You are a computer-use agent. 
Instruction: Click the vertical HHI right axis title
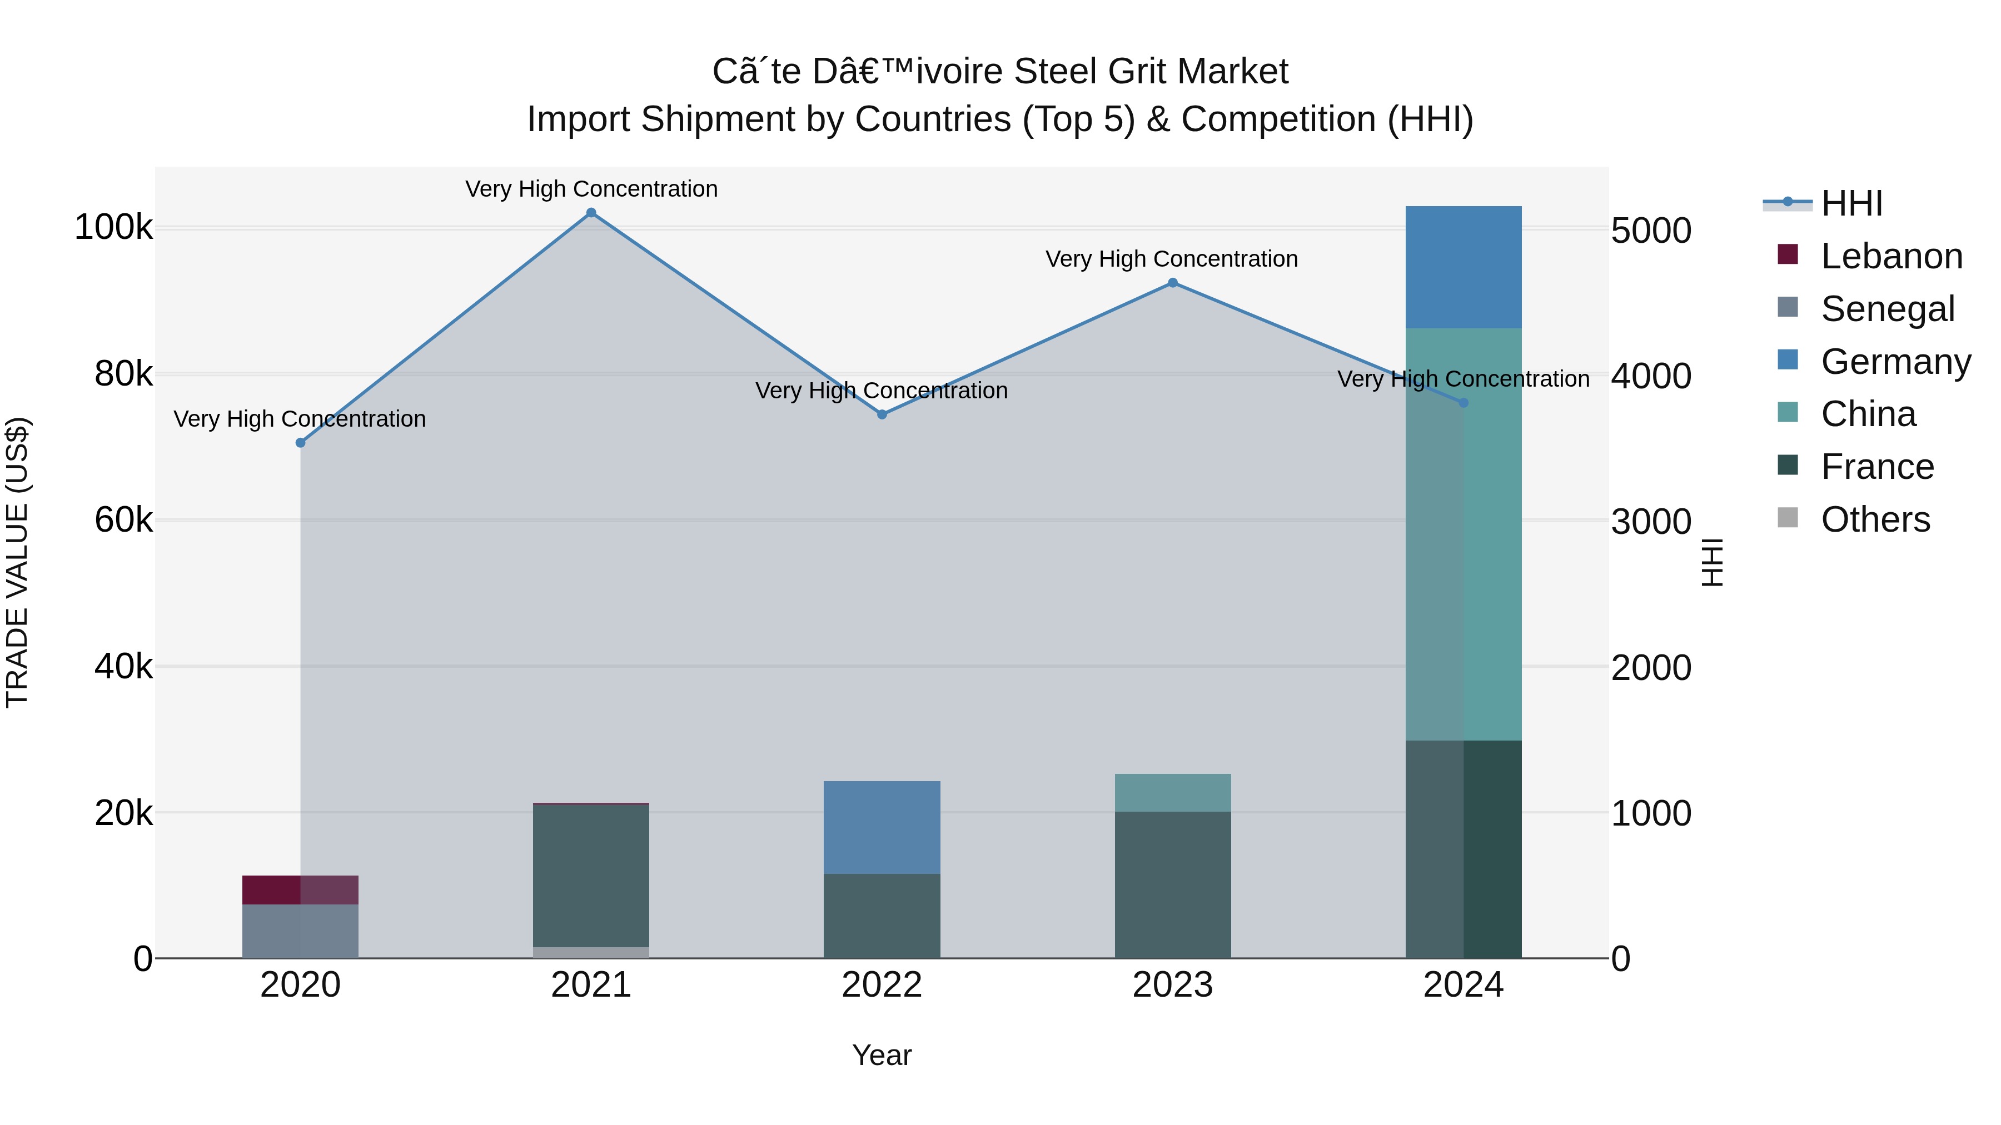1713,562
